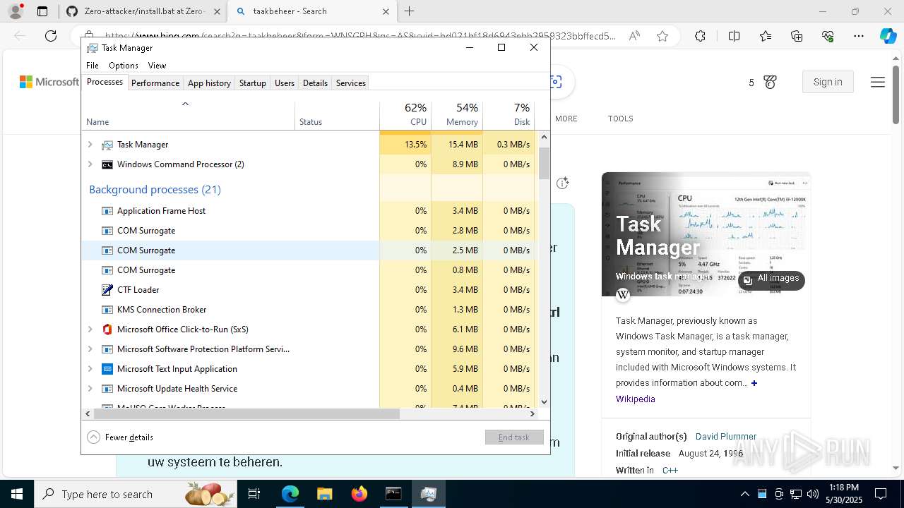Open the Options menu in Task Manager
The width and height of the screenshot is (904, 508).
point(124,65)
